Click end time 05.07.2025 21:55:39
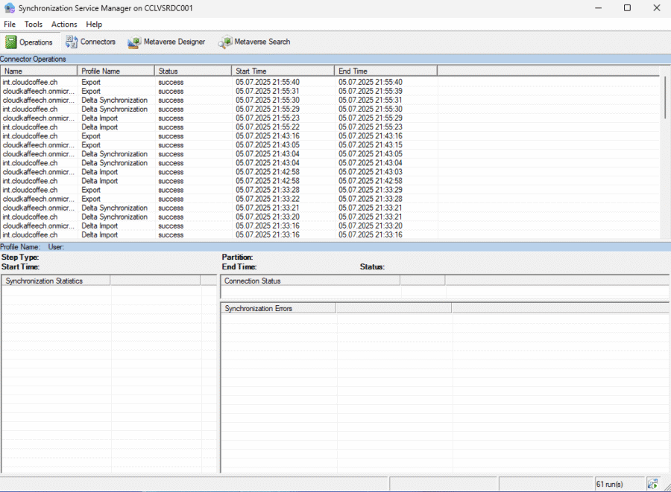Screen dimensions: 671x492 (x=371, y=91)
